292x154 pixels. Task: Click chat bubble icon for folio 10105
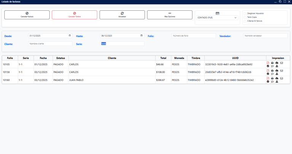pyautogui.click(x=272, y=66)
